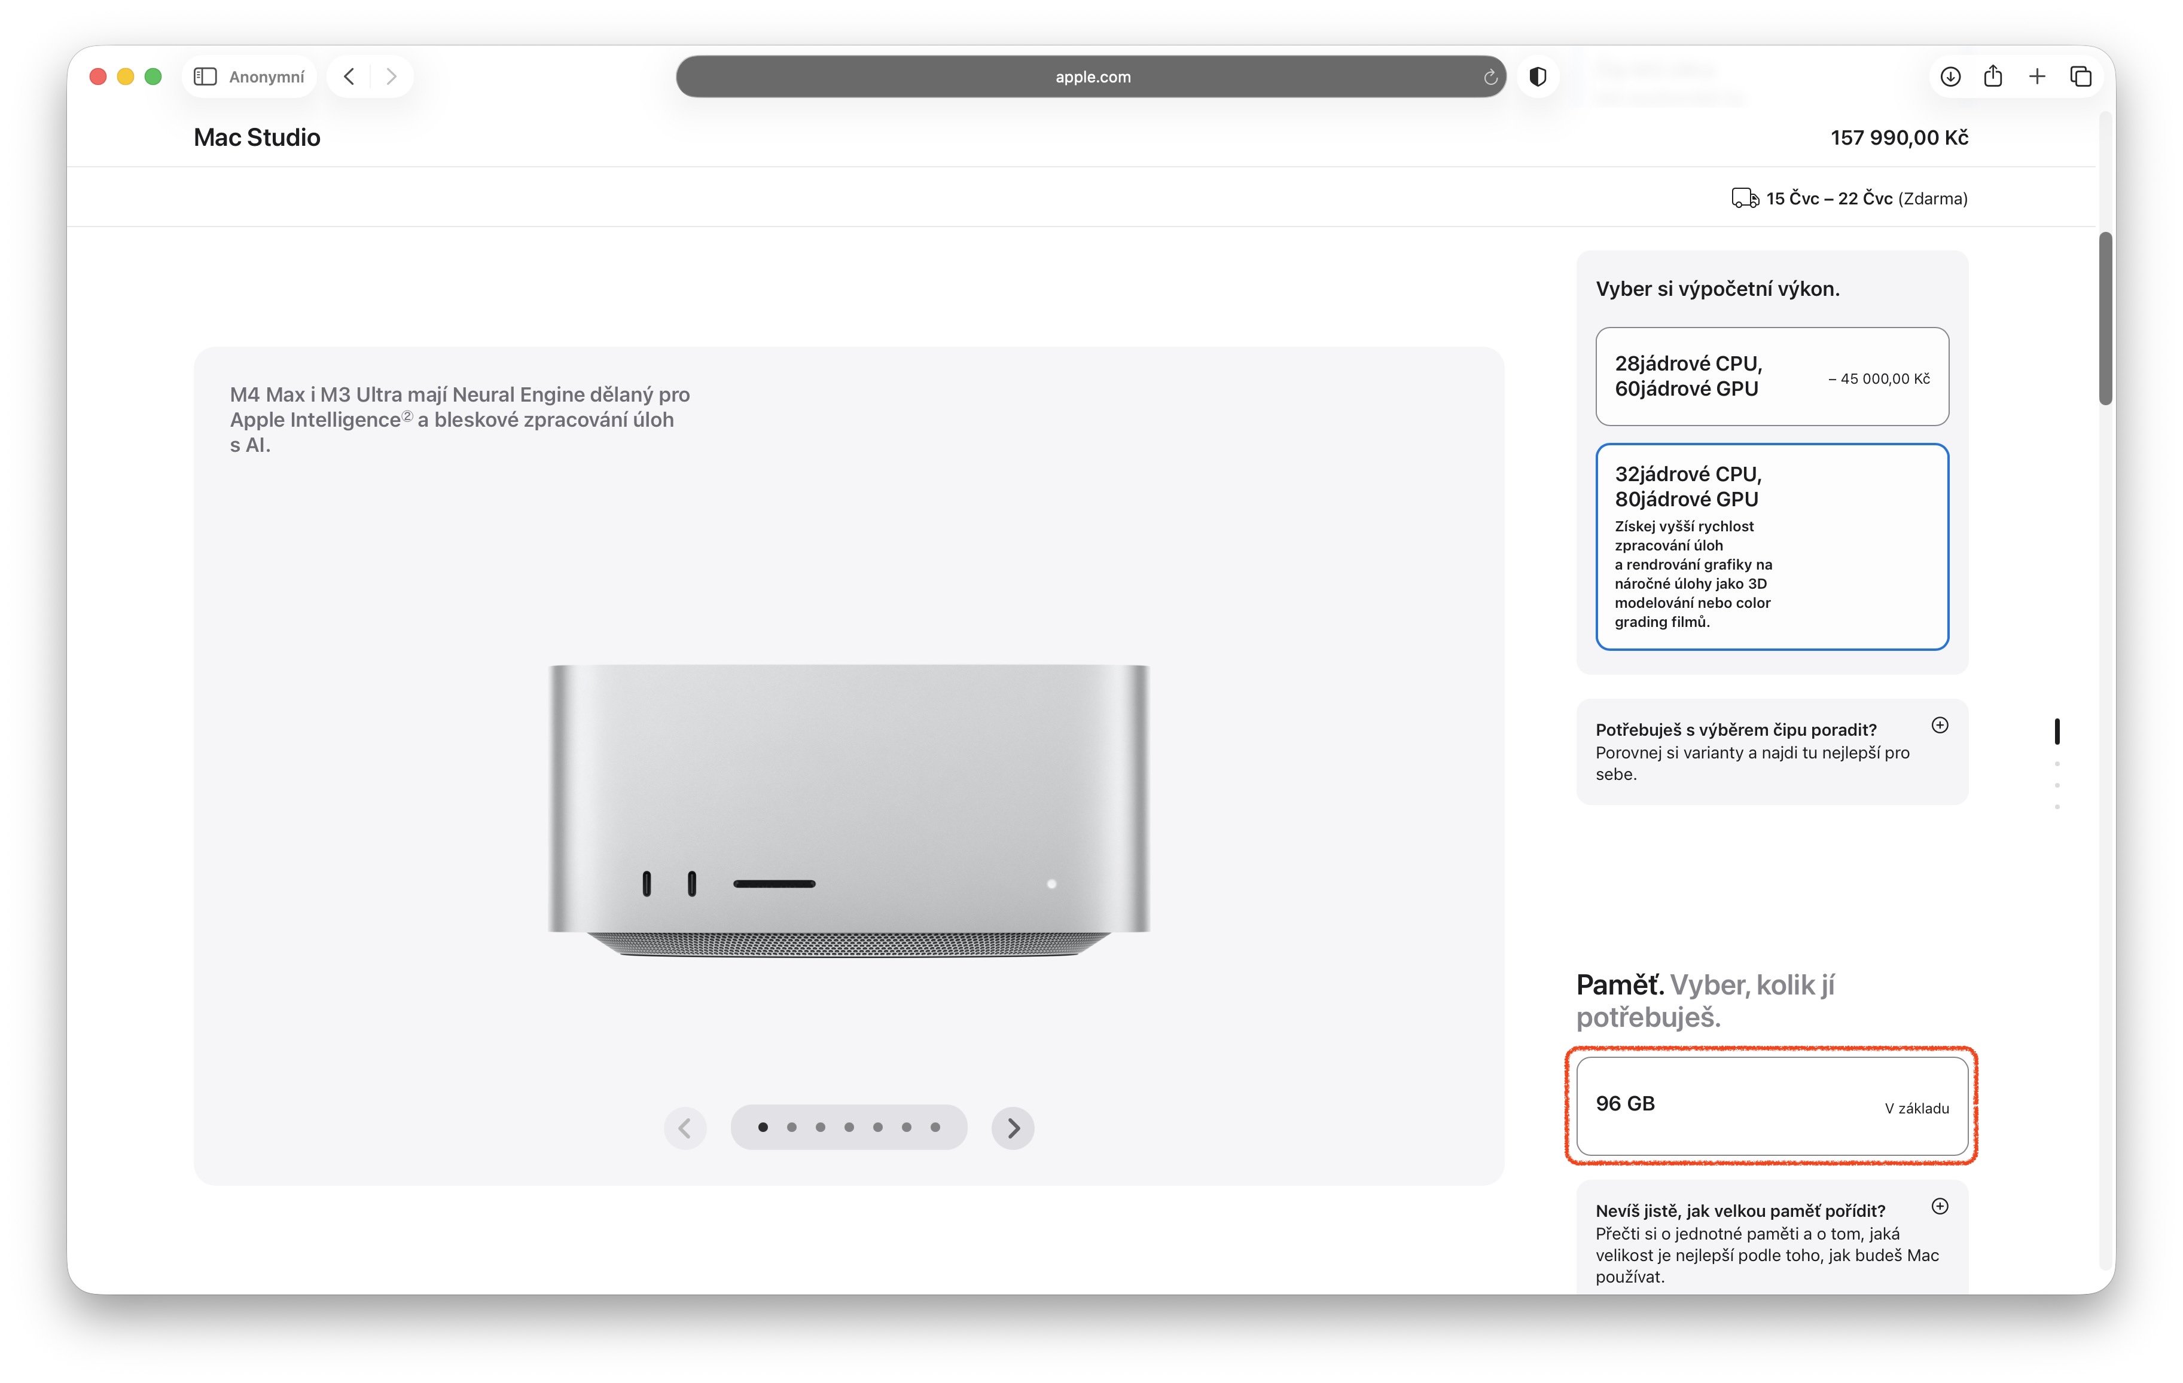Click the "V základu" label
The height and width of the screenshot is (1383, 2183).
click(1916, 1109)
